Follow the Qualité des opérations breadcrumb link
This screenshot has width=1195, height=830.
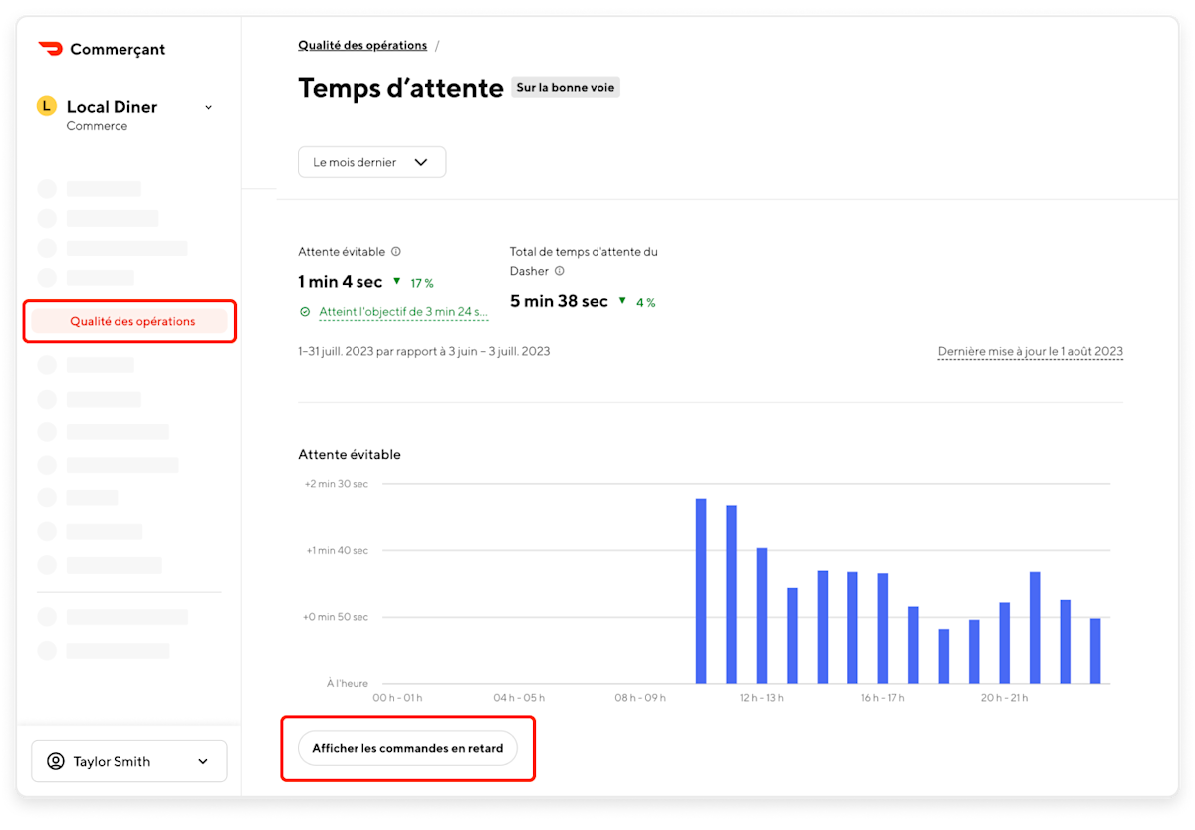tap(362, 45)
